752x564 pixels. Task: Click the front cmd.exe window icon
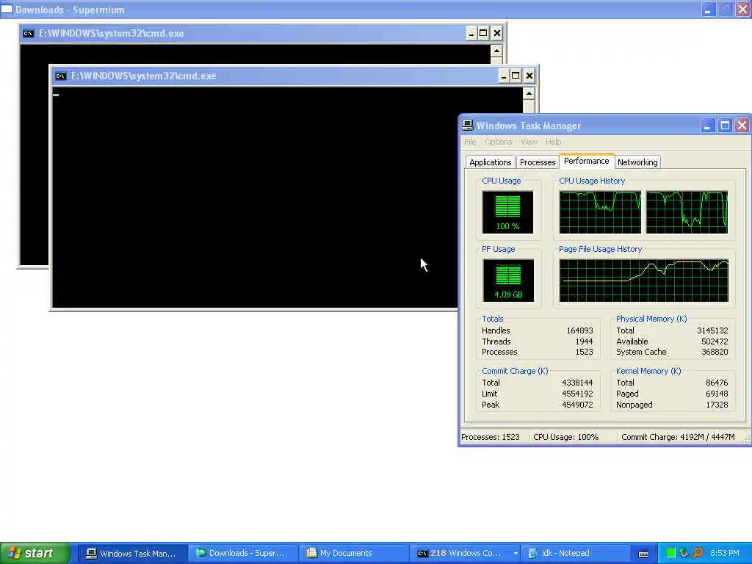pyautogui.click(x=60, y=76)
